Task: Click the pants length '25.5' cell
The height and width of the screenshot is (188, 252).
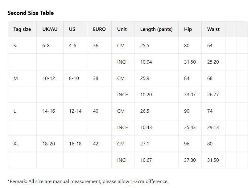Action: [x=145, y=46]
